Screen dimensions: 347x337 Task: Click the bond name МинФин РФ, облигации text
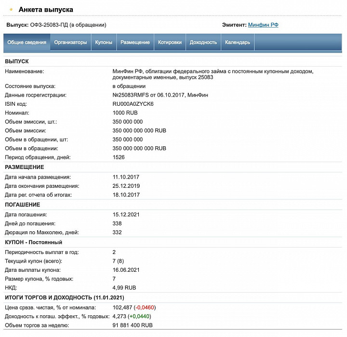pos(213,74)
